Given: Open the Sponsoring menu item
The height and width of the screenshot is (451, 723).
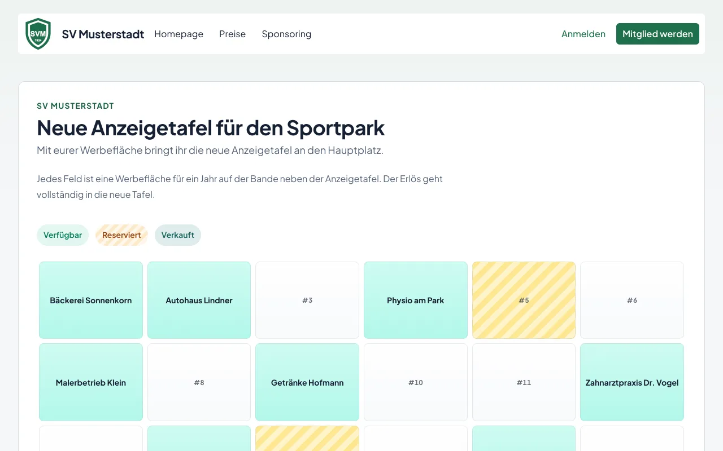Looking at the screenshot, I should click(x=286, y=34).
